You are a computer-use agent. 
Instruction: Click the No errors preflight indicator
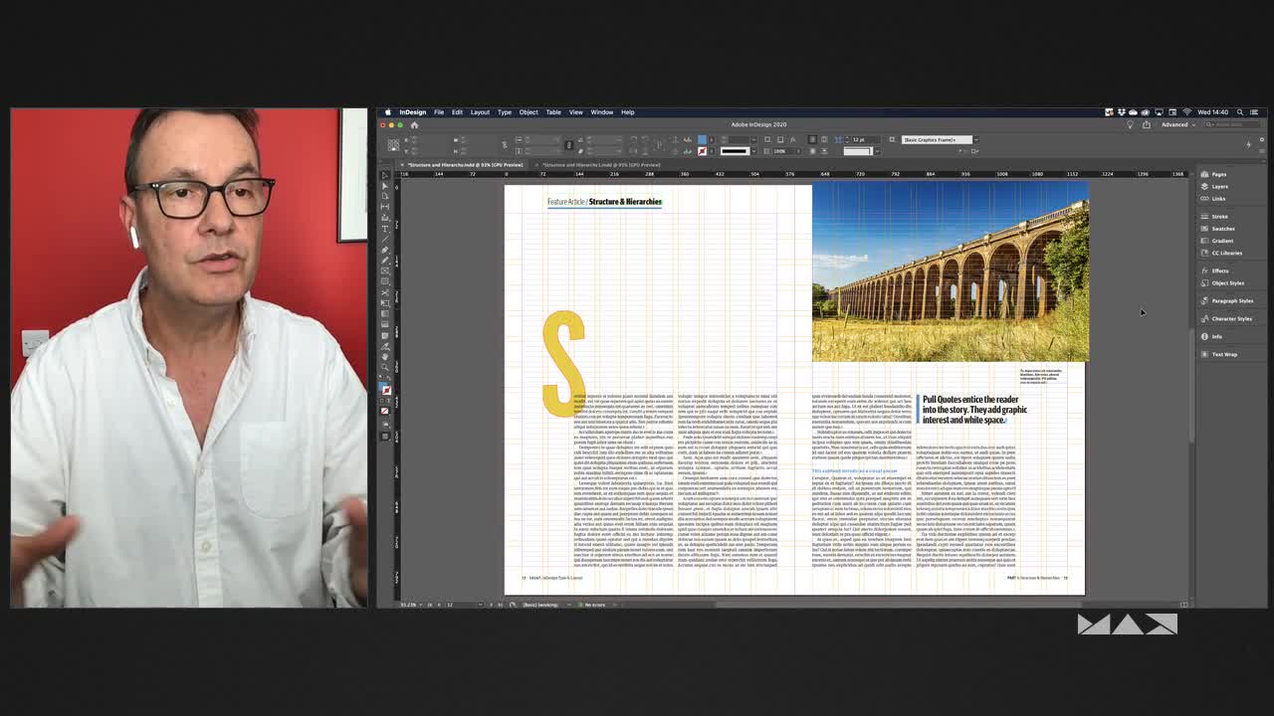[593, 605]
